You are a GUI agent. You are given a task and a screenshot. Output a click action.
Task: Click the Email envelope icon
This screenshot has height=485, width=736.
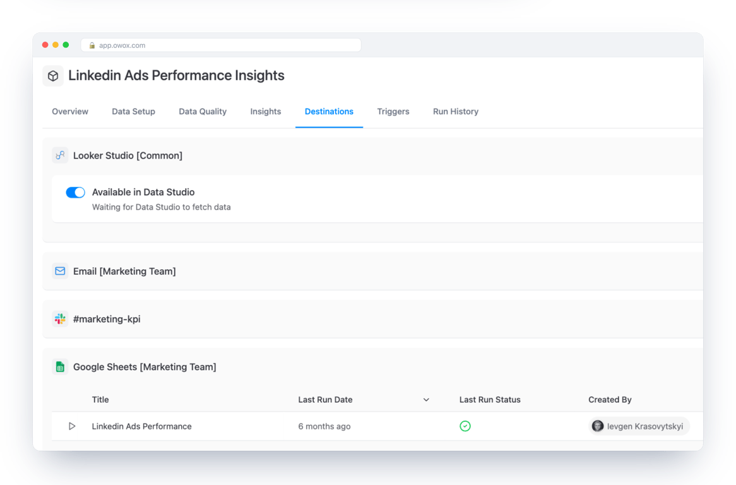(x=60, y=271)
